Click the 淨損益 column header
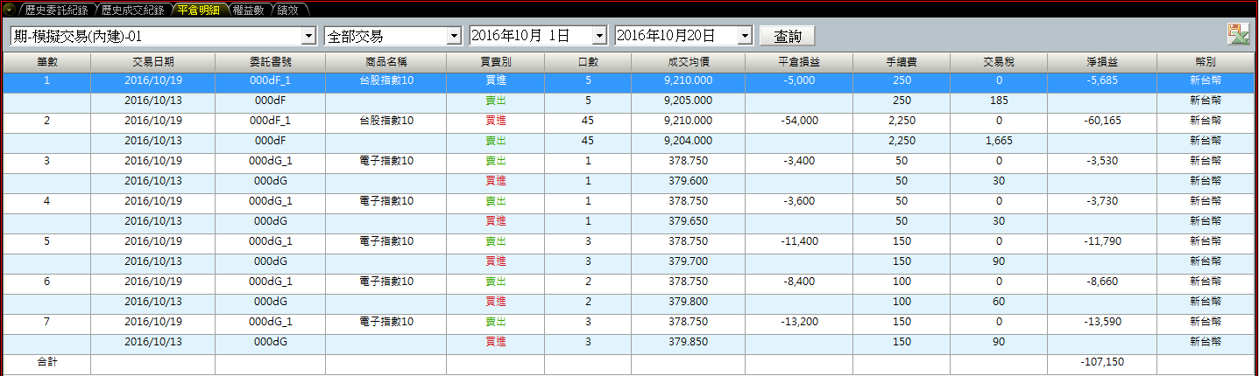This screenshot has width=1259, height=376. tap(1101, 62)
